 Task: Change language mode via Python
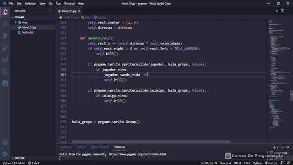257,163
